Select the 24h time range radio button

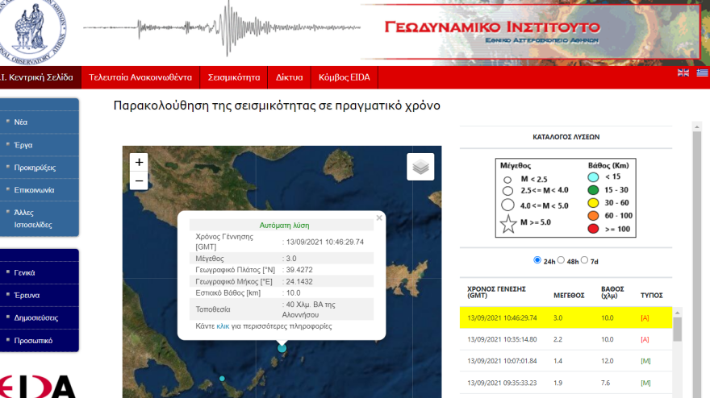point(537,260)
